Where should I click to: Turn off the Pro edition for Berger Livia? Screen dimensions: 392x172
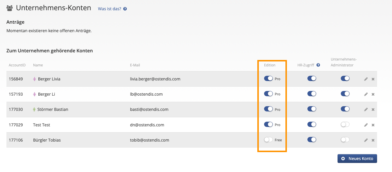268,79
